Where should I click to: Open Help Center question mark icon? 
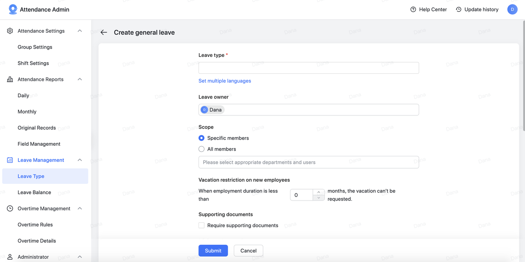[x=413, y=9]
